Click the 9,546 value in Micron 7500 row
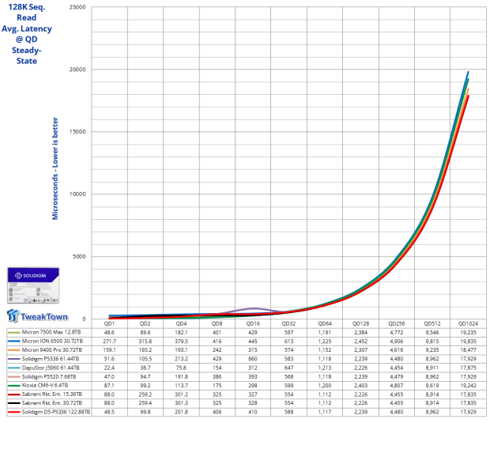This screenshot has width=490, height=449. coord(432,332)
